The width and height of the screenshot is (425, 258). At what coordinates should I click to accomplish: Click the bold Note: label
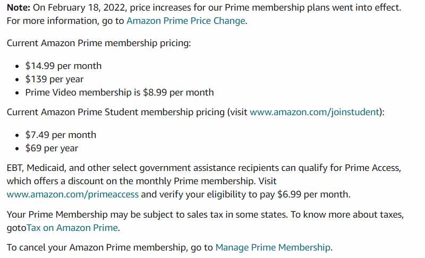pyautogui.click(x=19, y=7)
